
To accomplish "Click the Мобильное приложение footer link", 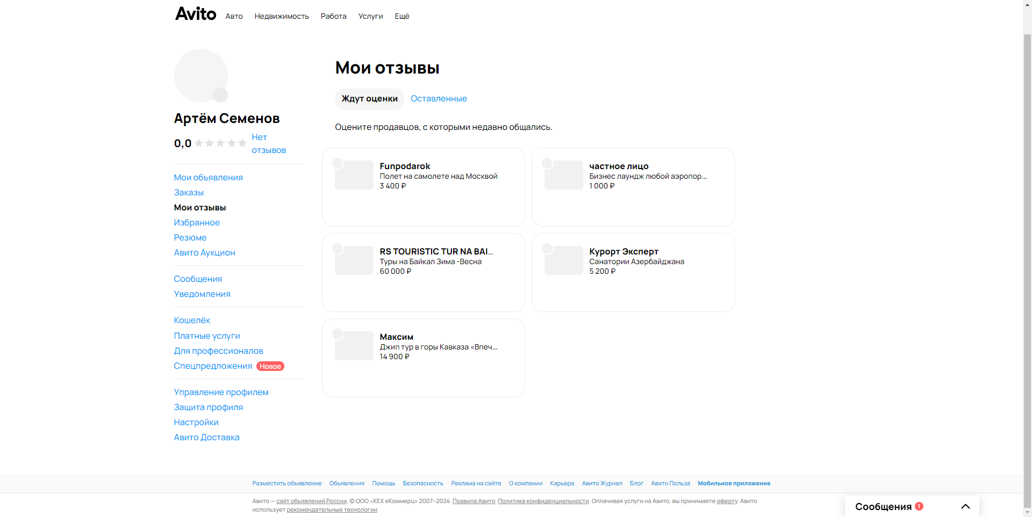I will click(734, 483).
